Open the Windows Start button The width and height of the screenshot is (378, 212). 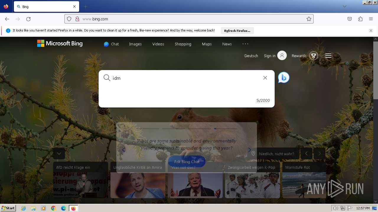tap(8, 208)
